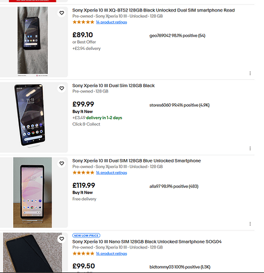
Task: Click the NEW LOW PRICE badge
Action: click(x=86, y=235)
